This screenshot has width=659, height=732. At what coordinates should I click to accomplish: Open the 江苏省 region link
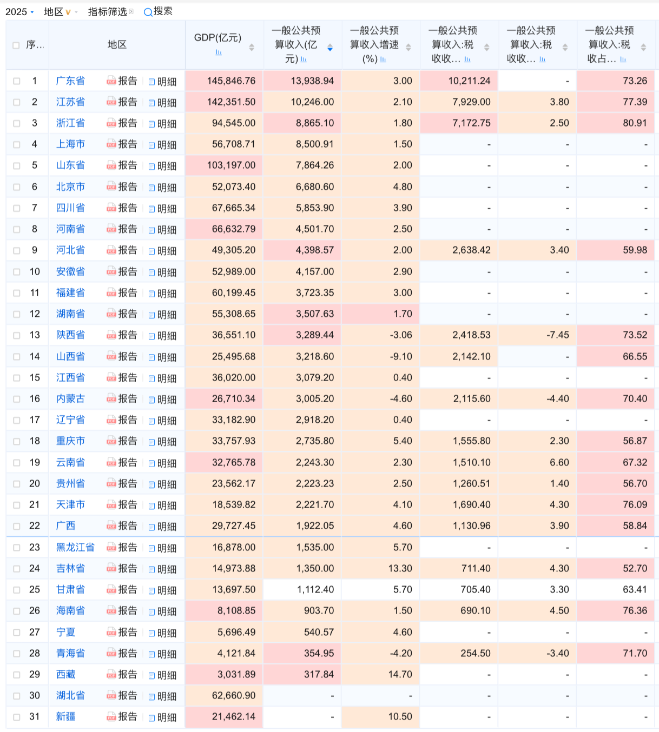pyautogui.click(x=70, y=102)
